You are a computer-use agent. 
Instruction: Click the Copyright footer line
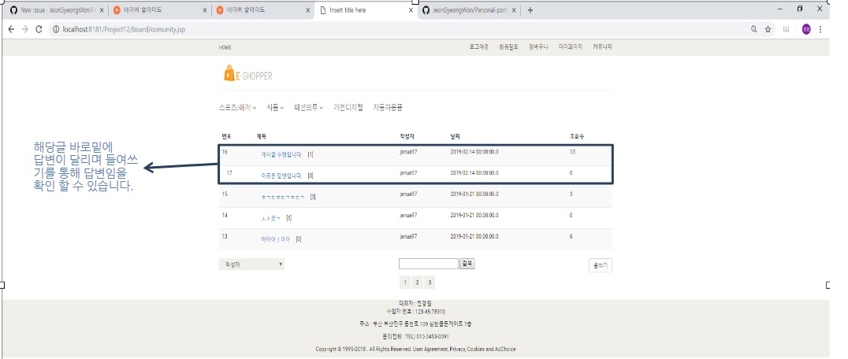tap(415, 350)
